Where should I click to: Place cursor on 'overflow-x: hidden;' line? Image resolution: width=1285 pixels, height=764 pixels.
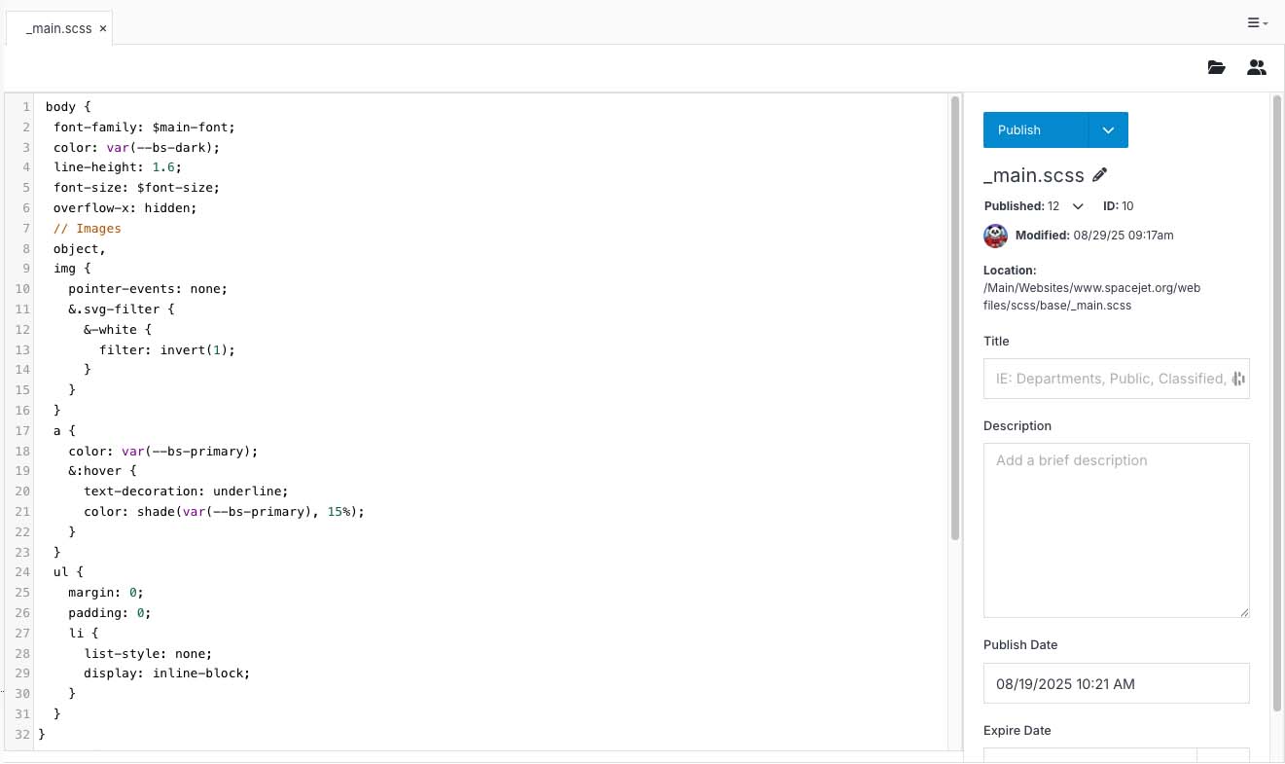(x=125, y=207)
